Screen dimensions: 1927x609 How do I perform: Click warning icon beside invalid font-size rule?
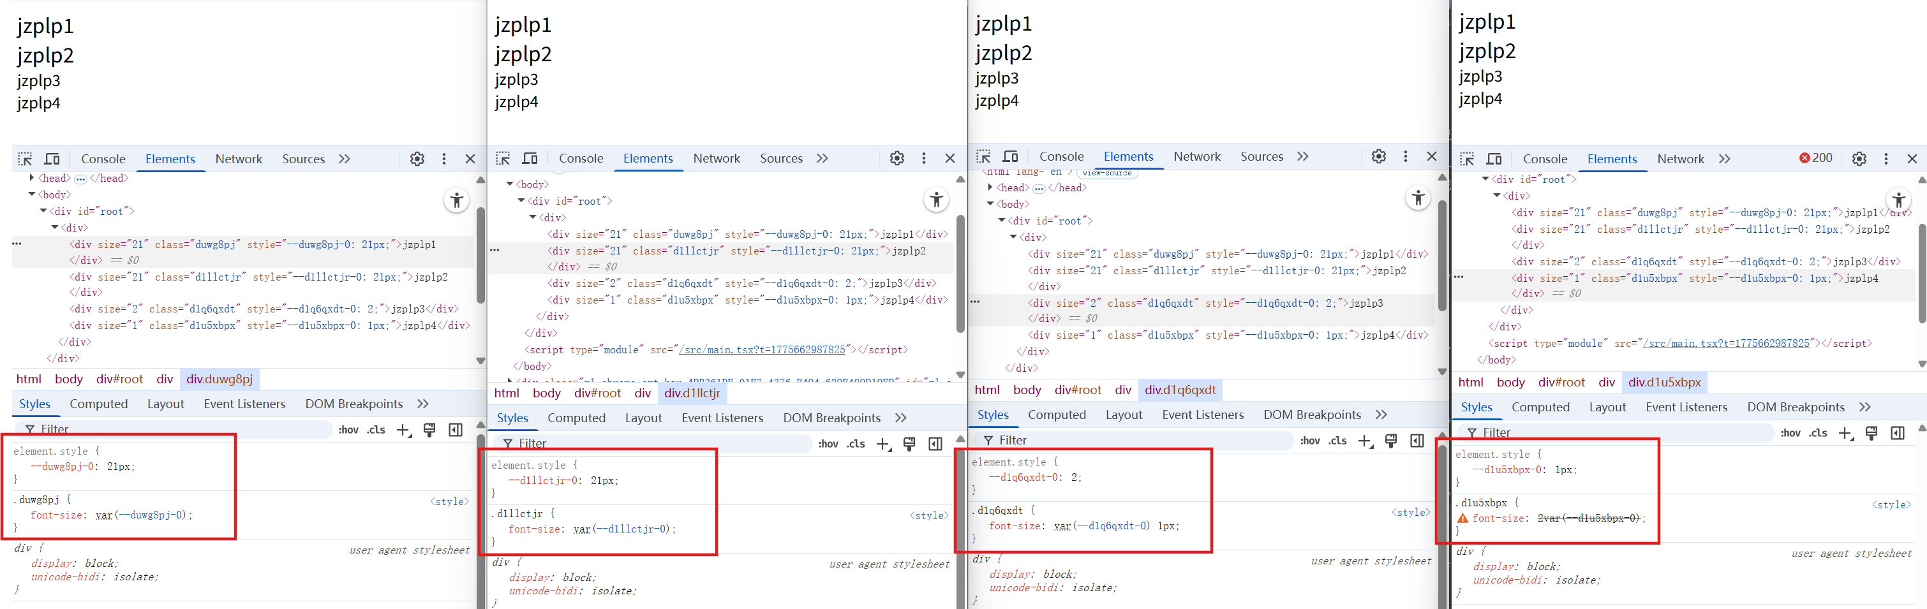(x=1462, y=518)
